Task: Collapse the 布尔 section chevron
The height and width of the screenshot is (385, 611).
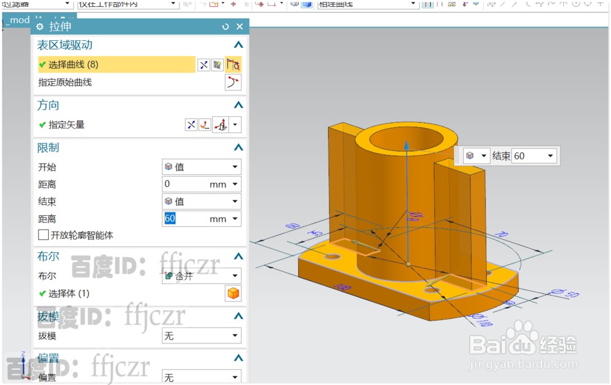Action: pos(238,256)
